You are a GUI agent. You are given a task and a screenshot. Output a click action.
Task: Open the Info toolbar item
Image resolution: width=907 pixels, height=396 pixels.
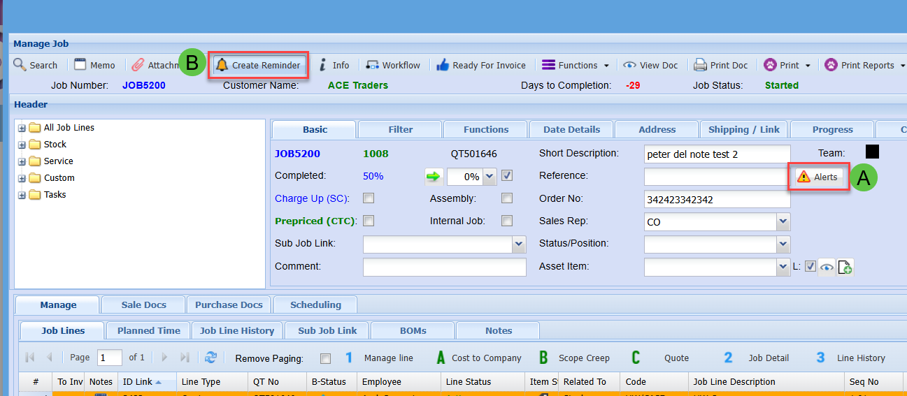[x=334, y=65]
